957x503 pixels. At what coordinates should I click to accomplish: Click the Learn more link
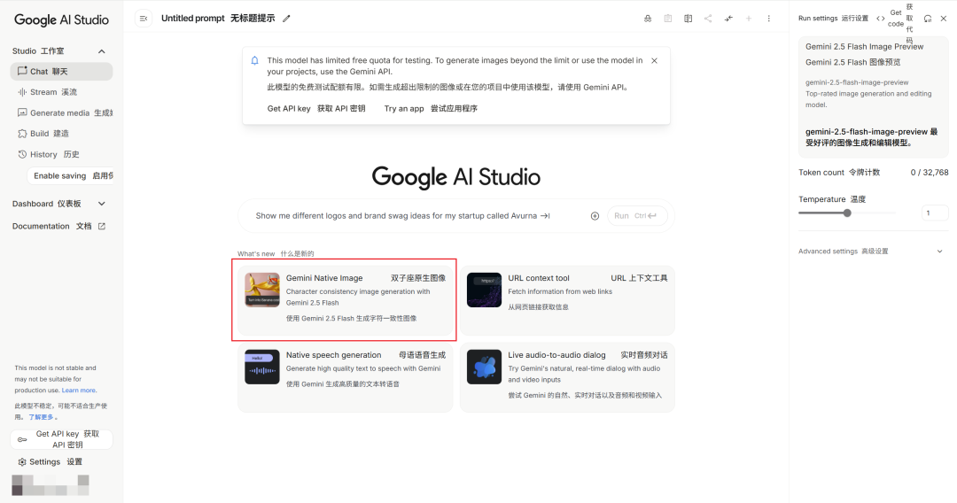point(79,391)
